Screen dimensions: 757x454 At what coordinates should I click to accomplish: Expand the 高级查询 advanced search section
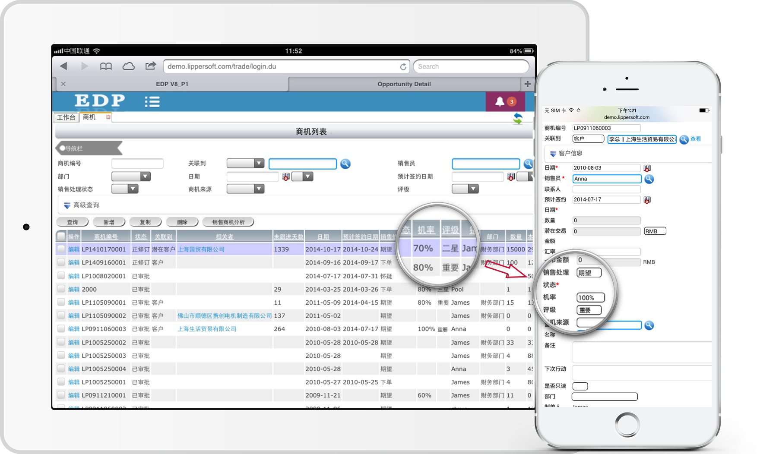pos(82,205)
